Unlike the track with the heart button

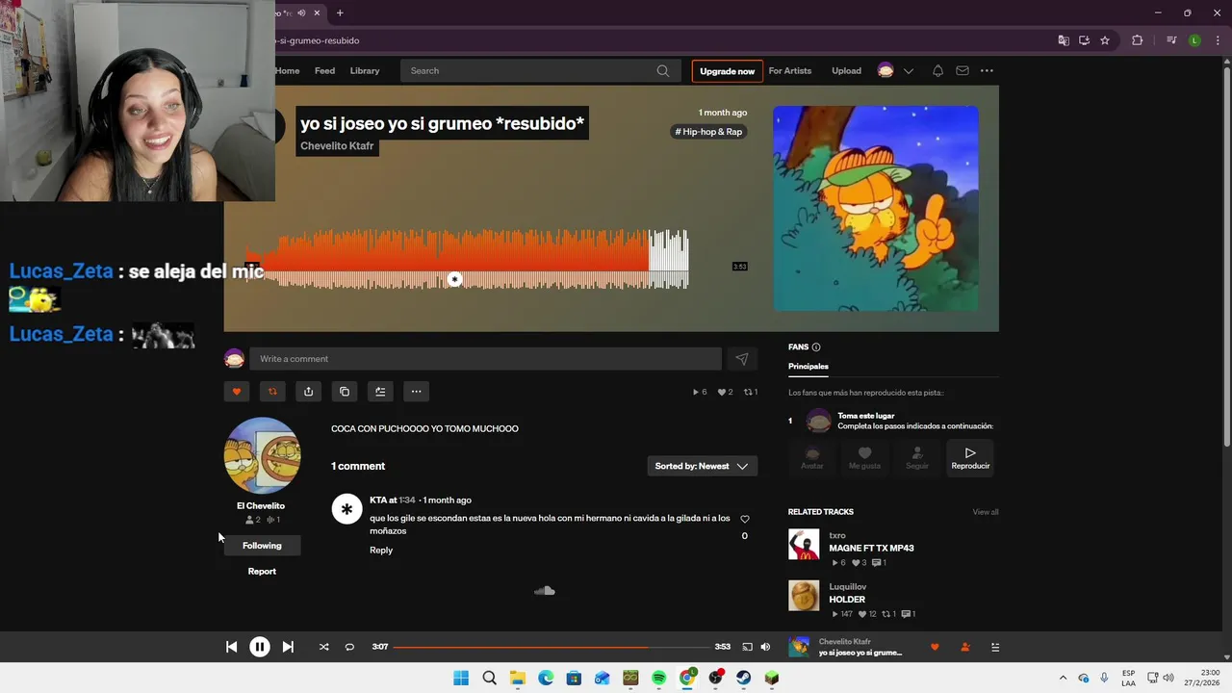(x=237, y=391)
